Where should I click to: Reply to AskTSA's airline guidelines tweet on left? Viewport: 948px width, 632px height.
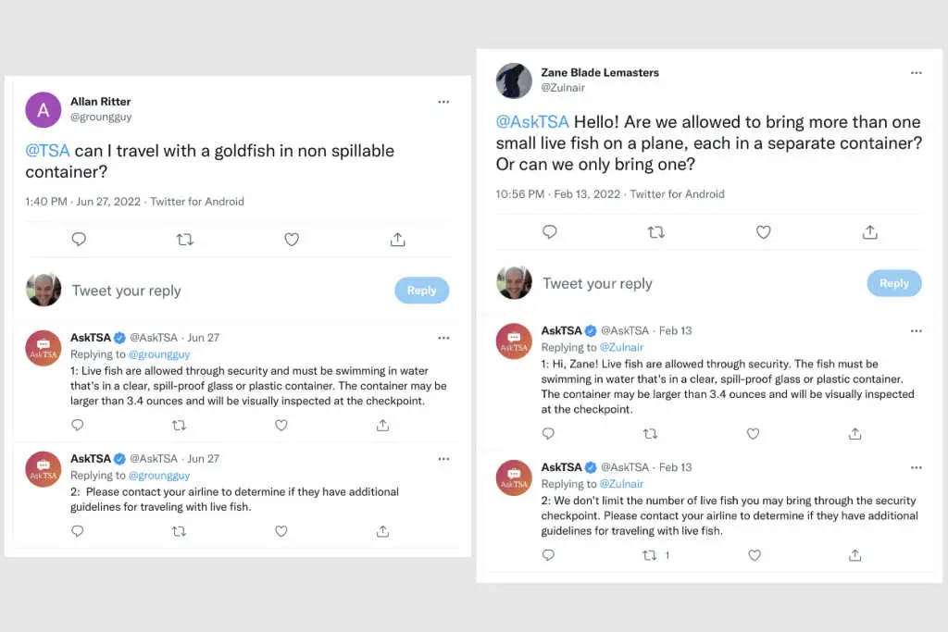tap(78, 531)
